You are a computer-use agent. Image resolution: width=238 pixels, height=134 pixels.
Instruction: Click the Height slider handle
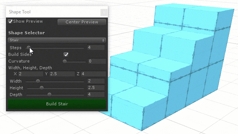(42, 88)
